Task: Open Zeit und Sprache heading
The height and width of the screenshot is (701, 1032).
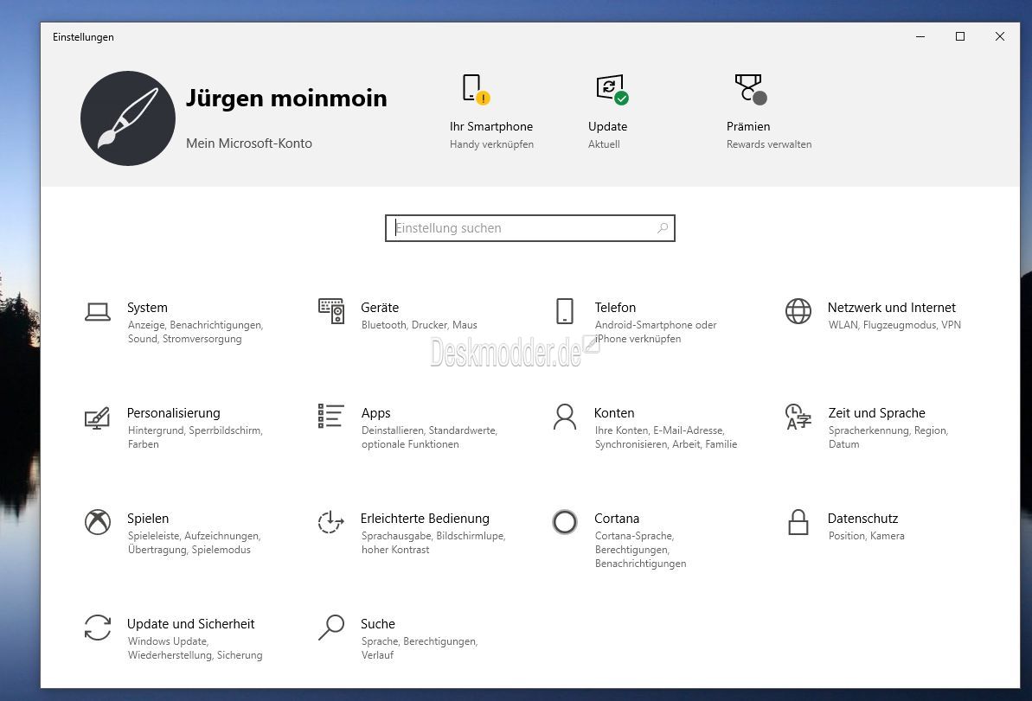Action: pos(876,413)
